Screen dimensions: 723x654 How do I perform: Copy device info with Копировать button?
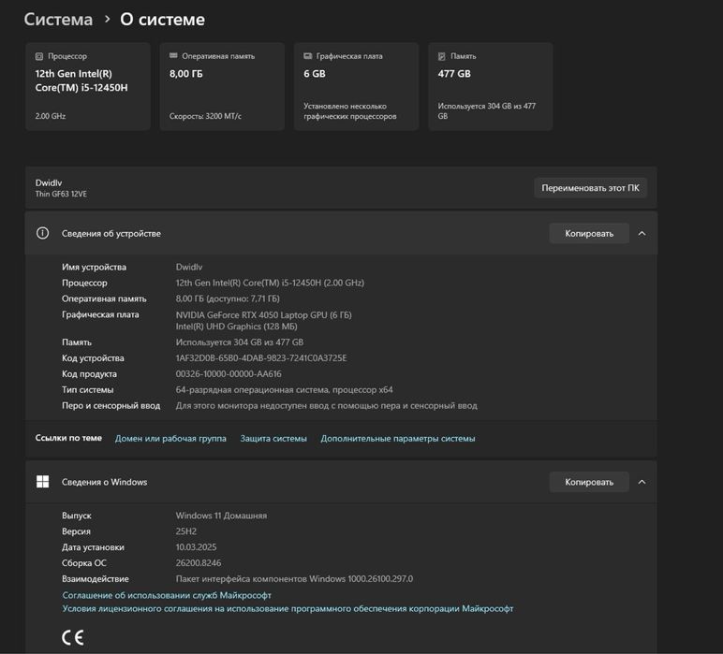click(589, 234)
